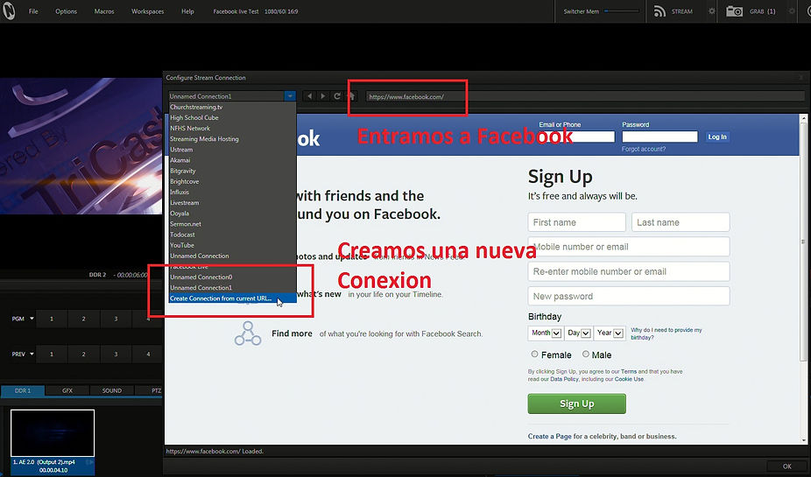
Task: Switch to the GFX tab
Action: [67, 390]
